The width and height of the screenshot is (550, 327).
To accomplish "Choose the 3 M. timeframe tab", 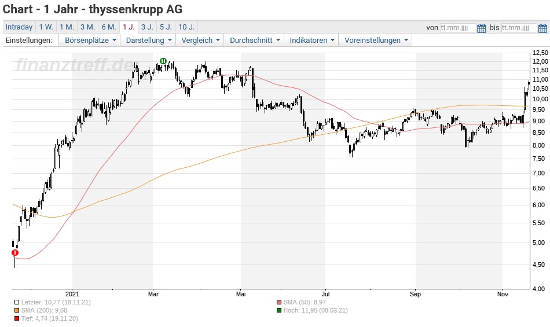I will point(87,27).
